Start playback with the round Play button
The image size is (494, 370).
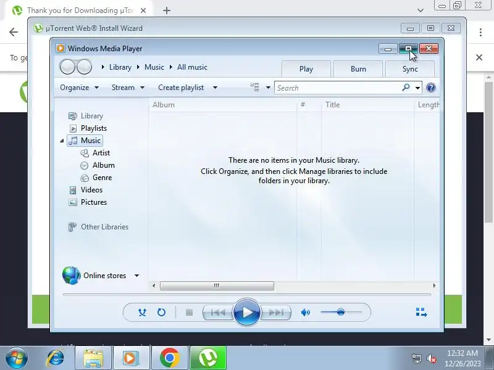coord(247,313)
